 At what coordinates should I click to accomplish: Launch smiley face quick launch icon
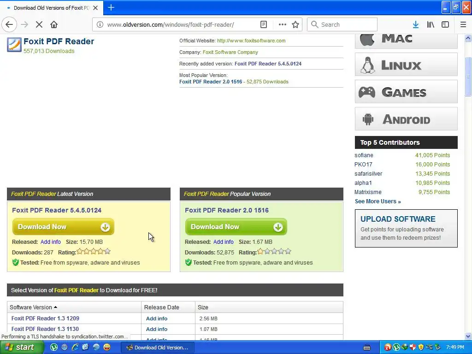106,348
